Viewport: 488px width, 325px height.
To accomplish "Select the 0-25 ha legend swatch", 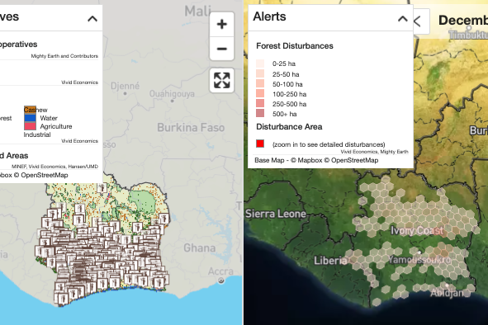I will [x=260, y=64].
